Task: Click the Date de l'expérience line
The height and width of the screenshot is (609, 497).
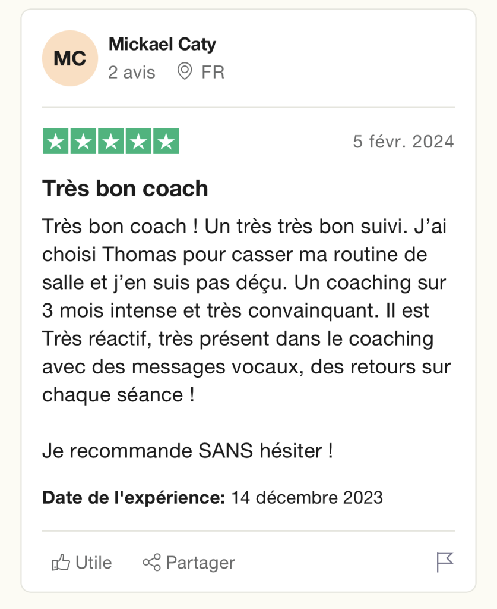Action: [x=213, y=498]
